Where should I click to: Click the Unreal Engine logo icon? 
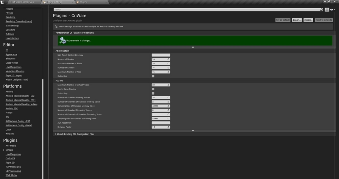tap(2, 2)
